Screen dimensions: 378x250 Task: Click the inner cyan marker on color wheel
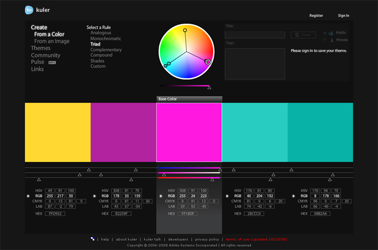[168, 64]
